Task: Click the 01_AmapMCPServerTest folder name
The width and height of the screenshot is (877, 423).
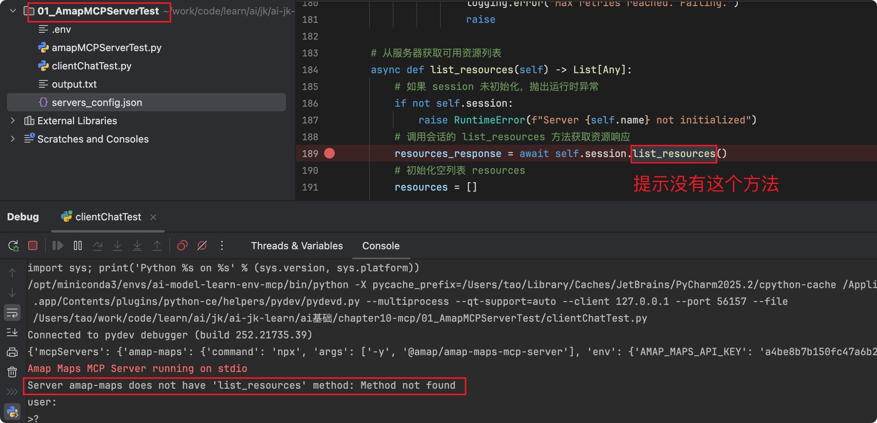Action: pos(98,11)
